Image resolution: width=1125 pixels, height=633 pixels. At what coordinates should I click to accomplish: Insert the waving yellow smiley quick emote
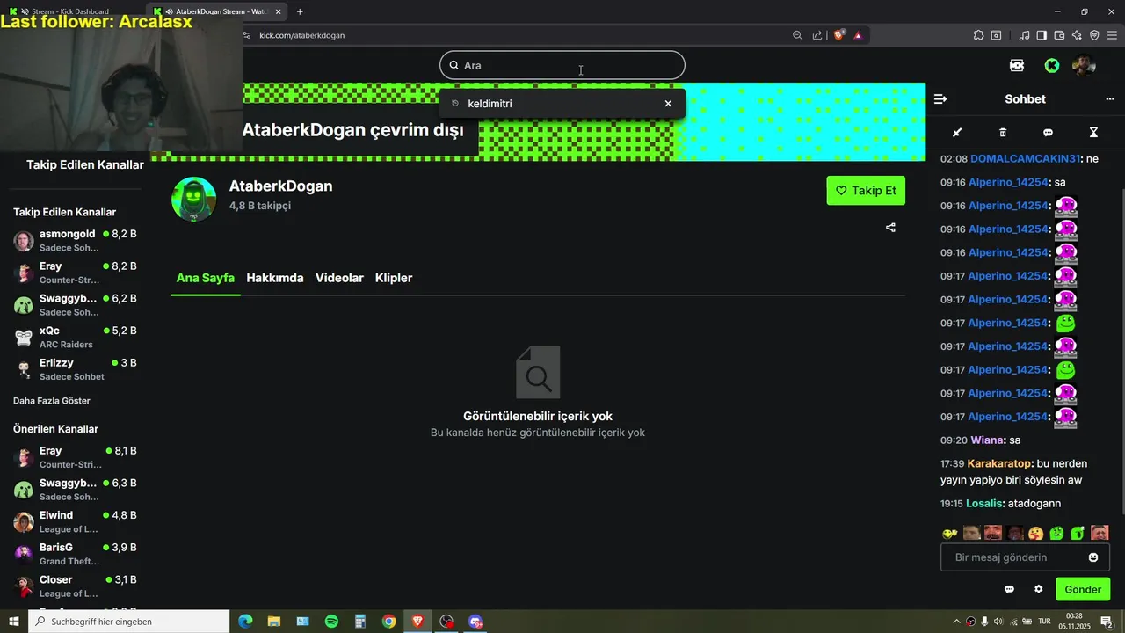click(x=950, y=533)
